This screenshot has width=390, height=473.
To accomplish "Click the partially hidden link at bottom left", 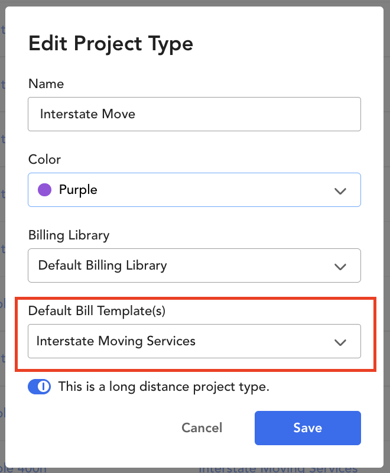I will pos(24,470).
